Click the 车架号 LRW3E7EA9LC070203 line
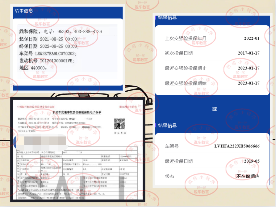Screen dimensions: 276x207 click(x=48, y=53)
